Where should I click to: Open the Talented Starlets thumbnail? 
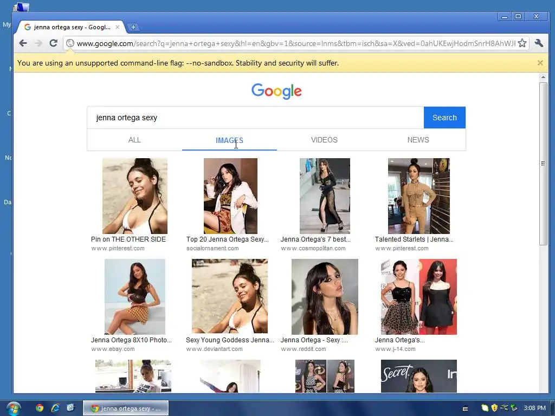click(x=419, y=196)
